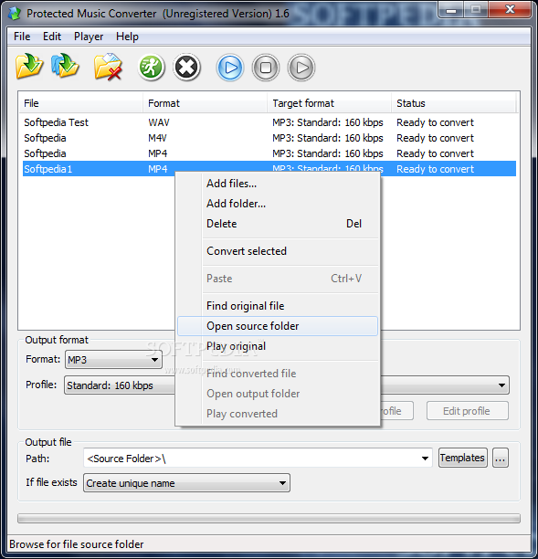Select Convert selected in context menu

pyautogui.click(x=278, y=251)
